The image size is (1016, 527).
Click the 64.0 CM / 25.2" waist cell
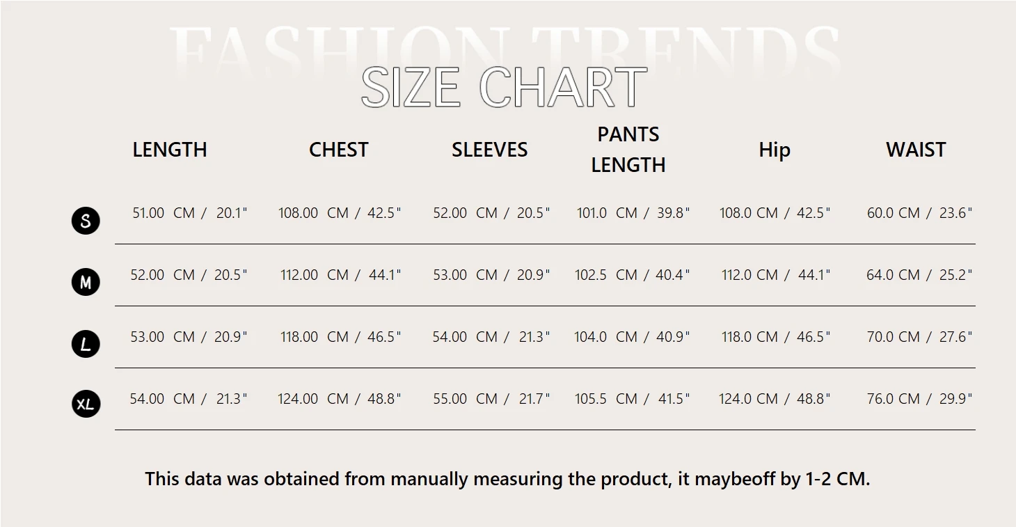point(919,275)
